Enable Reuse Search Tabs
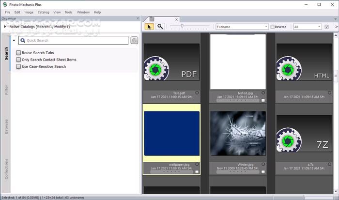339x200 pixels. coord(18,53)
